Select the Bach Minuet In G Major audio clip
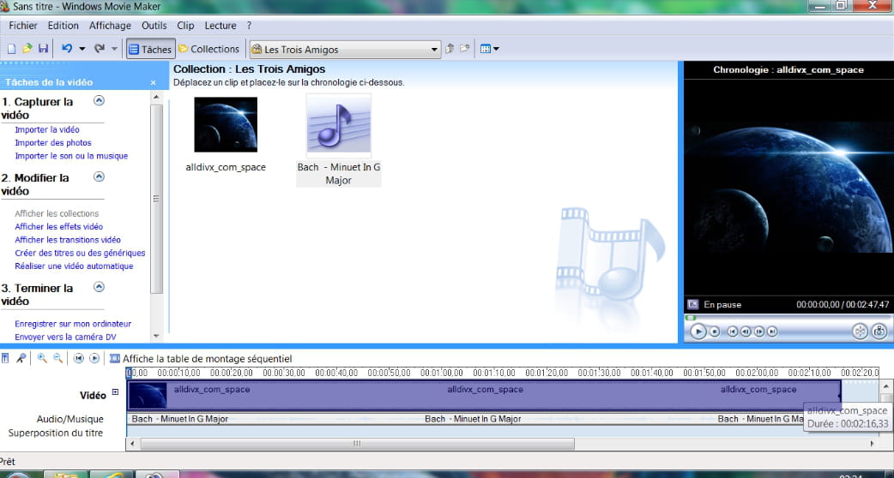The image size is (894, 478). coord(339,126)
